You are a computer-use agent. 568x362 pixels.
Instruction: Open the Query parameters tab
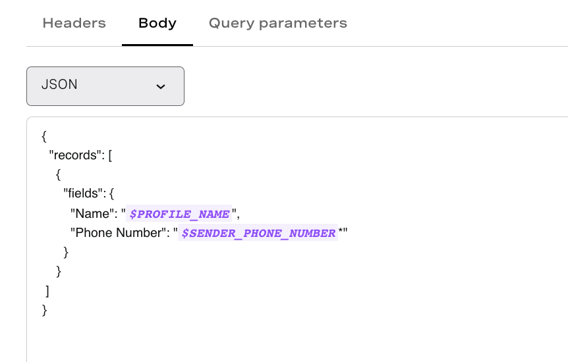278,23
